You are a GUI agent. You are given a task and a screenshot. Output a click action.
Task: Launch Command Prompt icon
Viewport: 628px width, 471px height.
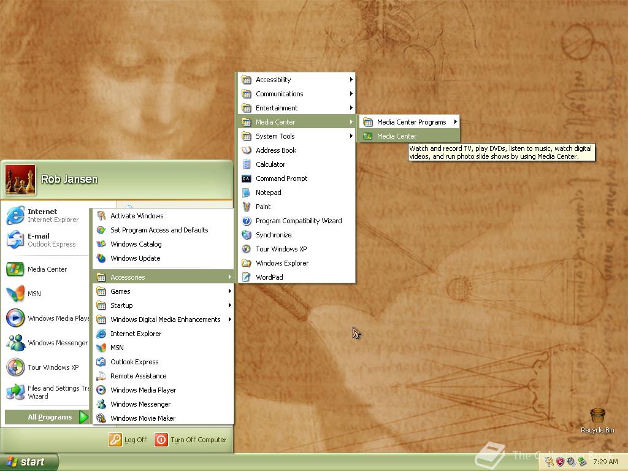click(247, 178)
